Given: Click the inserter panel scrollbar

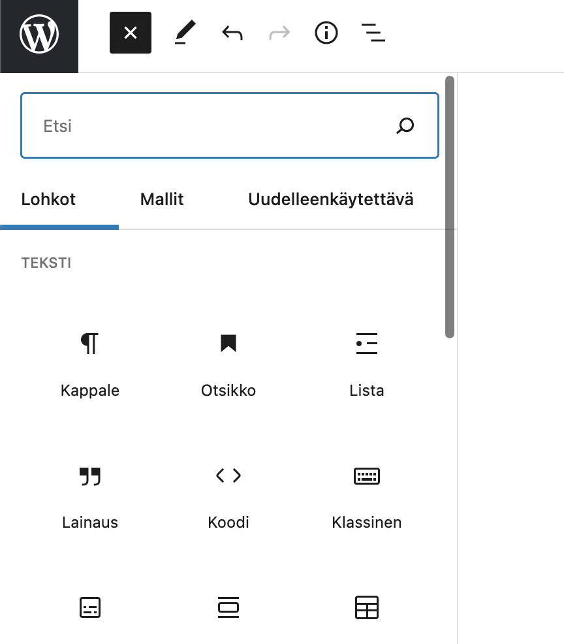Looking at the screenshot, I should 449,208.
